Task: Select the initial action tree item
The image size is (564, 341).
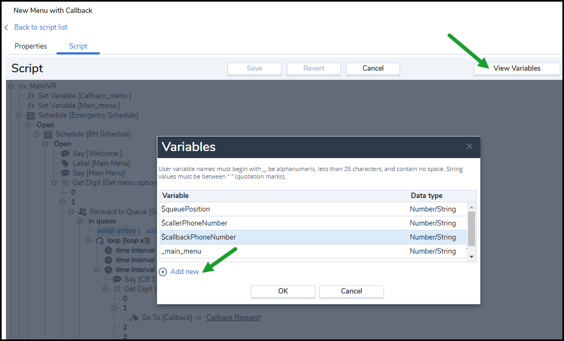Action: [x=116, y=231]
